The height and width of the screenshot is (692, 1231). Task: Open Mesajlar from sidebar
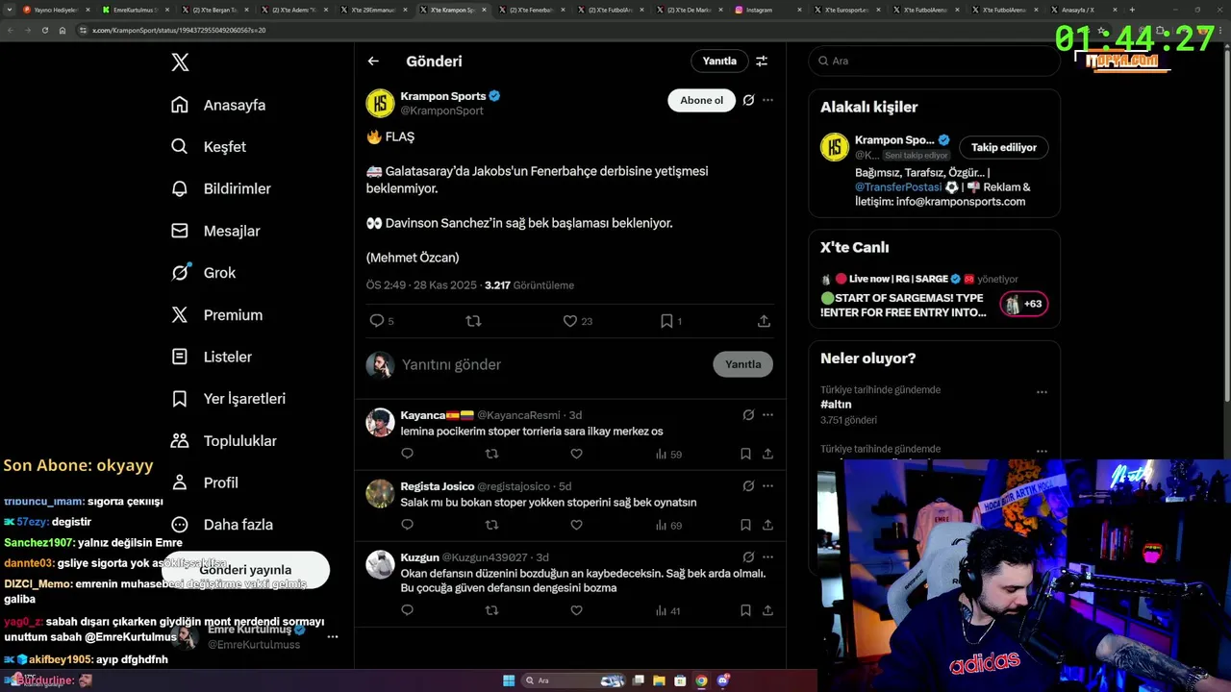[x=215, y=231]
